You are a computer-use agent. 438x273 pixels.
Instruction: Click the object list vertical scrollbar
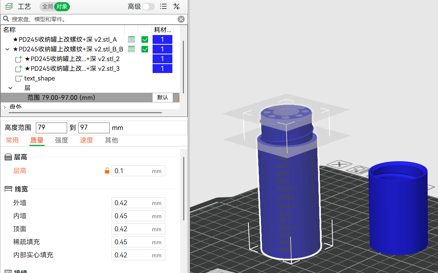coord(183,67)
